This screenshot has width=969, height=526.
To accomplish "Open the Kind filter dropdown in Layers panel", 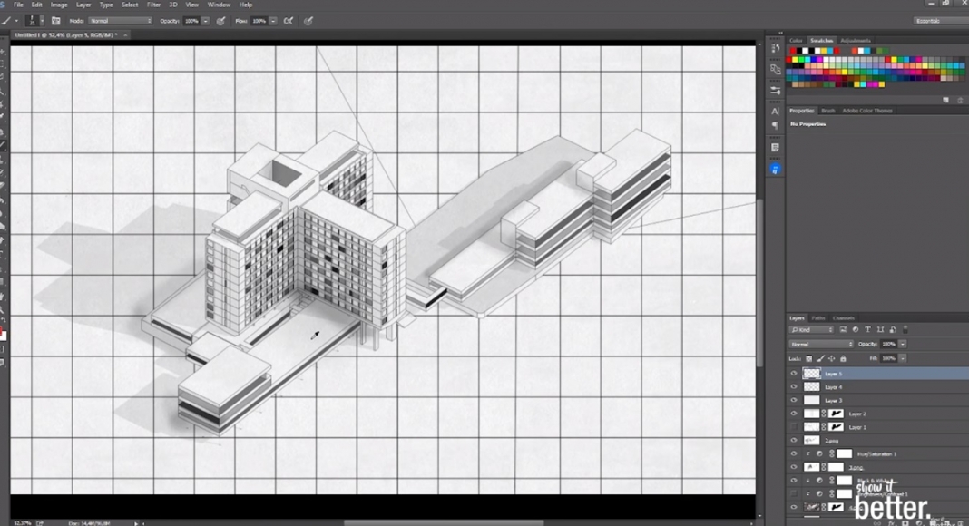I will click(x=812, y=330).
